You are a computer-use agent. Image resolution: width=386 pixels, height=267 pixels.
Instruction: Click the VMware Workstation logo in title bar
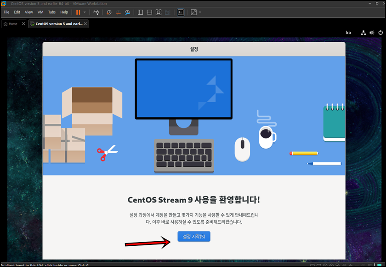(4, 3)
